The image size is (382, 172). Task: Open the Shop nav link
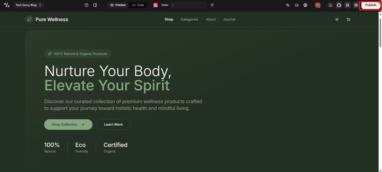[x=169, y=19]
